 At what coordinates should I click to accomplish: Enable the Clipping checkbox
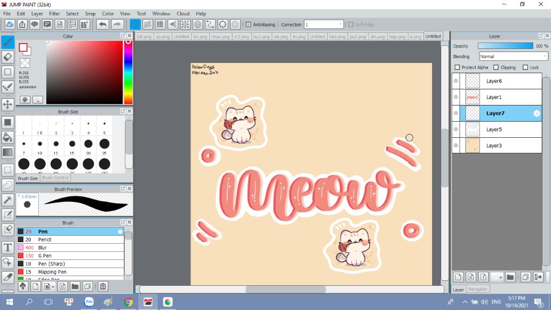[x=496, y=67]
